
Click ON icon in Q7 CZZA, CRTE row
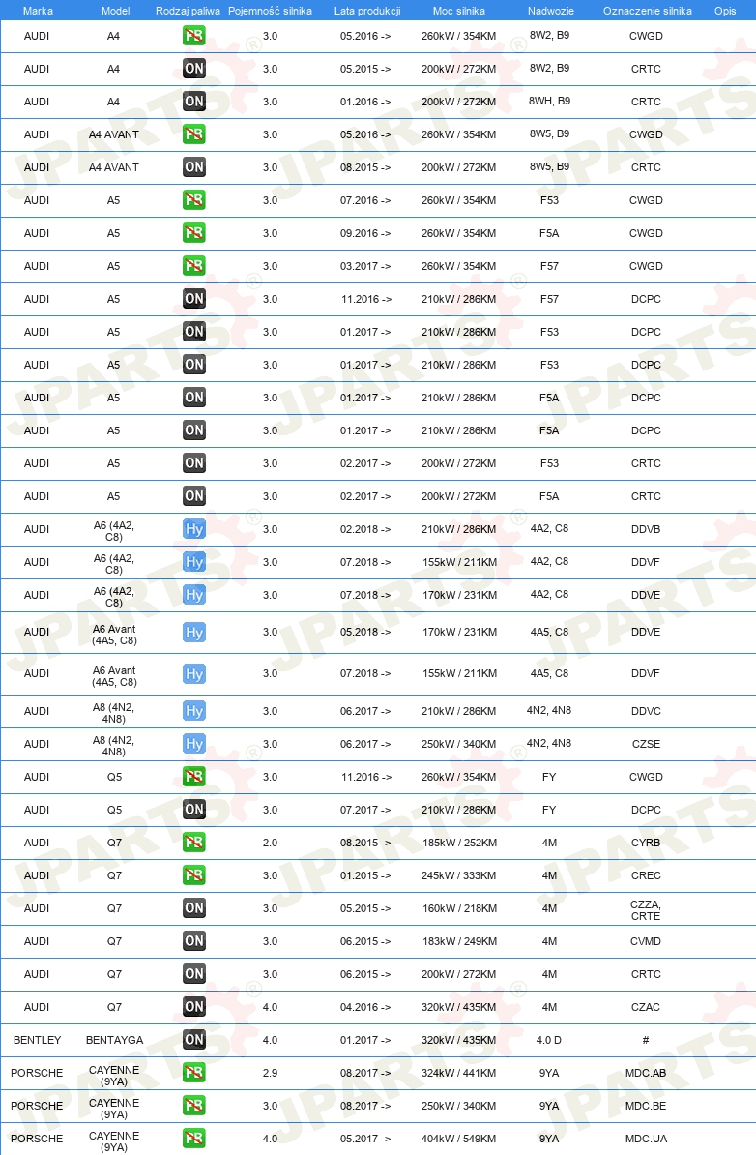point(194,908)
